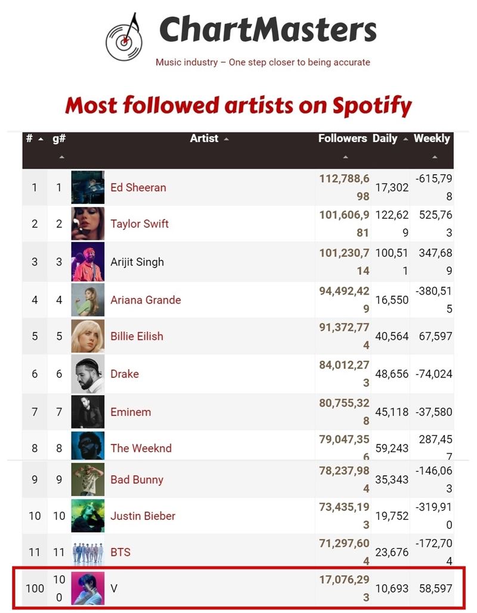
Task: Open Ed Sheeran artist link
Action: point(138,188)
